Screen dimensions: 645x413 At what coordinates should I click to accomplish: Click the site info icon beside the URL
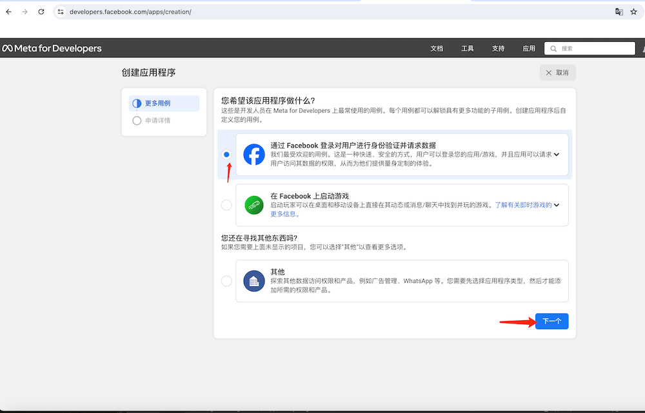pyautogui.click(x=60, y=12)
